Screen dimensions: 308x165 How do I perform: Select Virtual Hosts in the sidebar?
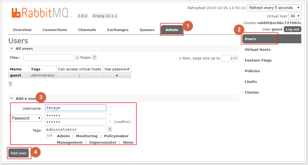pos(258,50)
